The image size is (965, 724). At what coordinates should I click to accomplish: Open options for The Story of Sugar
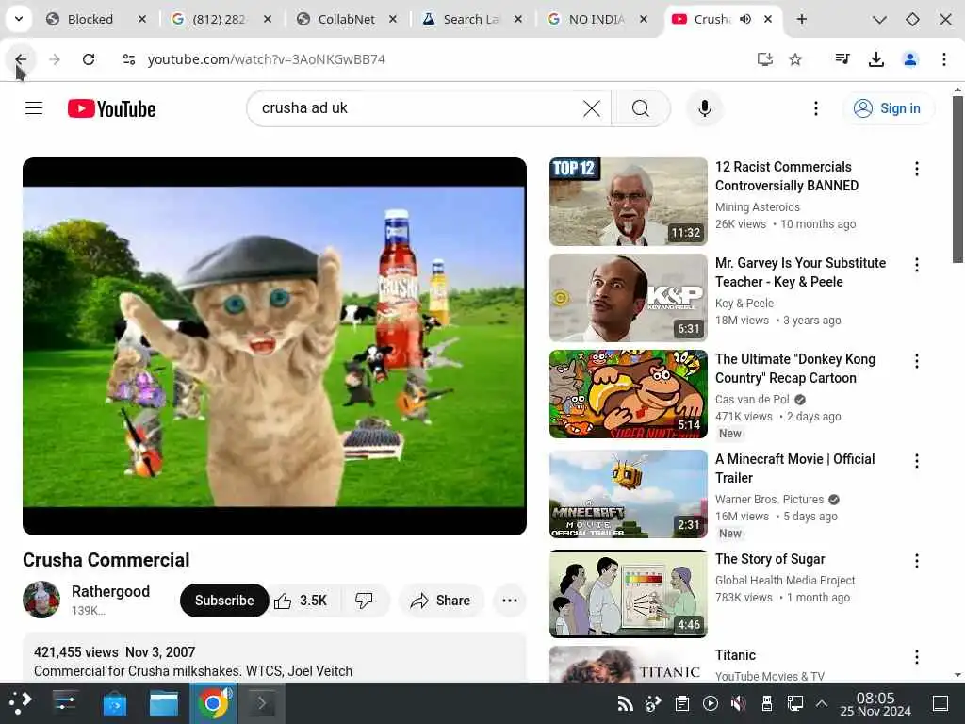(916, 561)
